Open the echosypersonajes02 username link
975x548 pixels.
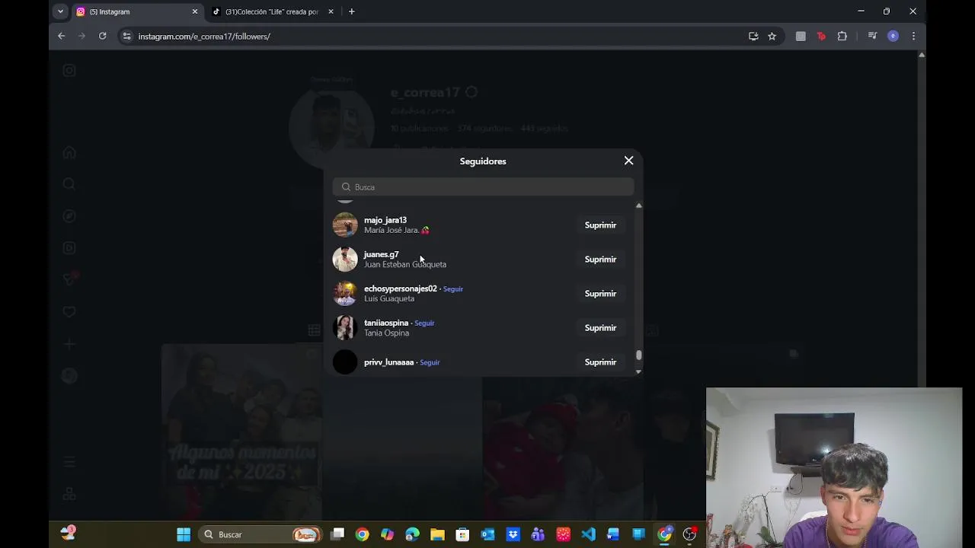tap(401, 288)
